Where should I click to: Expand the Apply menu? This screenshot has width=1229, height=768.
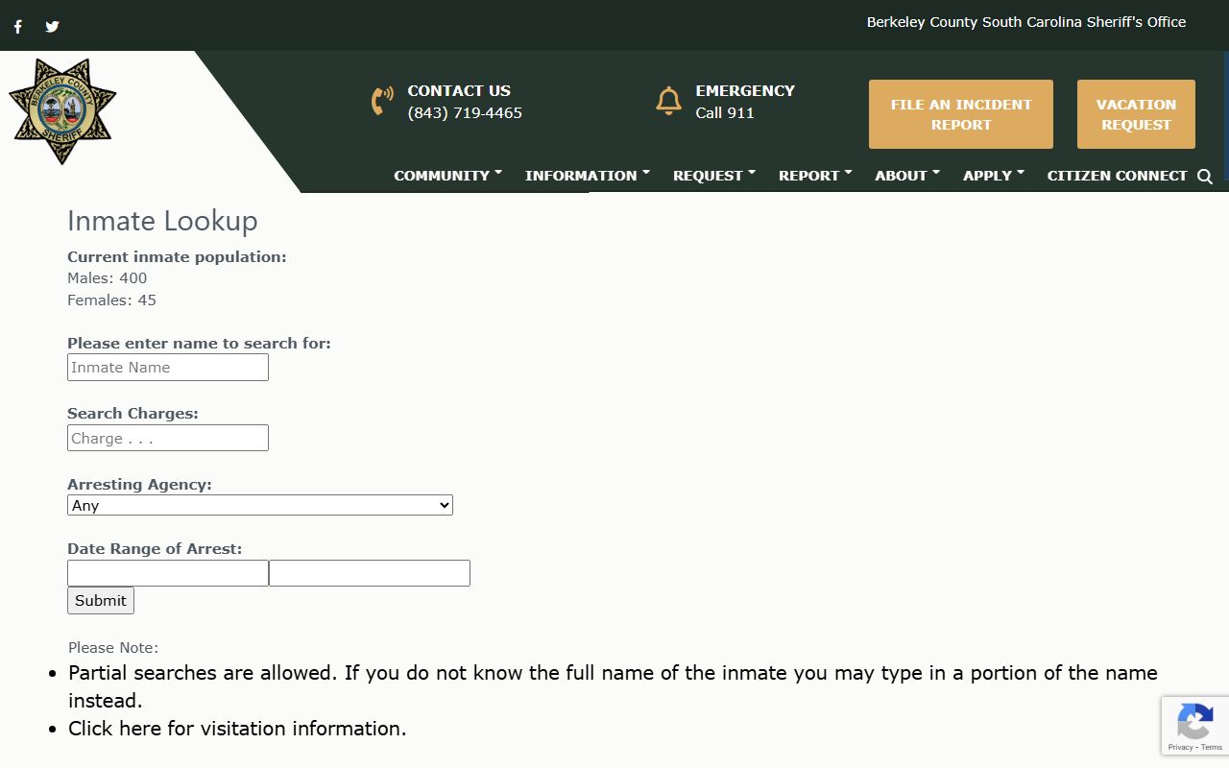(994, 176)
